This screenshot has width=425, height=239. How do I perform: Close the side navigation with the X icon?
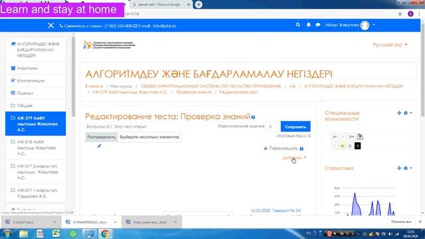click(x=50, y=25)
